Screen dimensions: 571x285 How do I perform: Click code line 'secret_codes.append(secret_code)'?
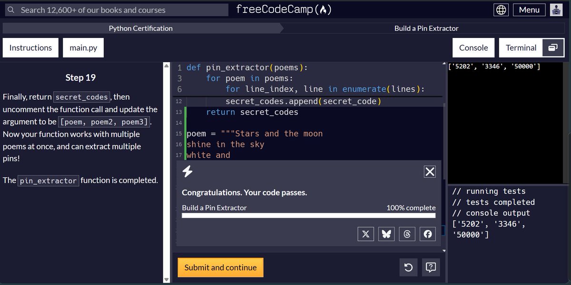pos(304,101)
